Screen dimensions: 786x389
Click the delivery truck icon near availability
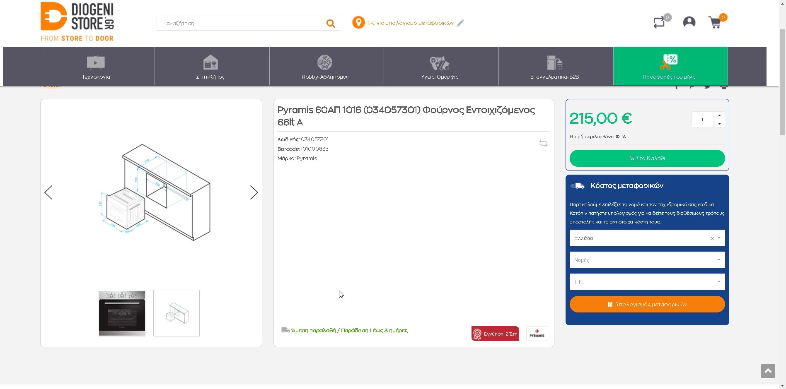tap(285, 330)
